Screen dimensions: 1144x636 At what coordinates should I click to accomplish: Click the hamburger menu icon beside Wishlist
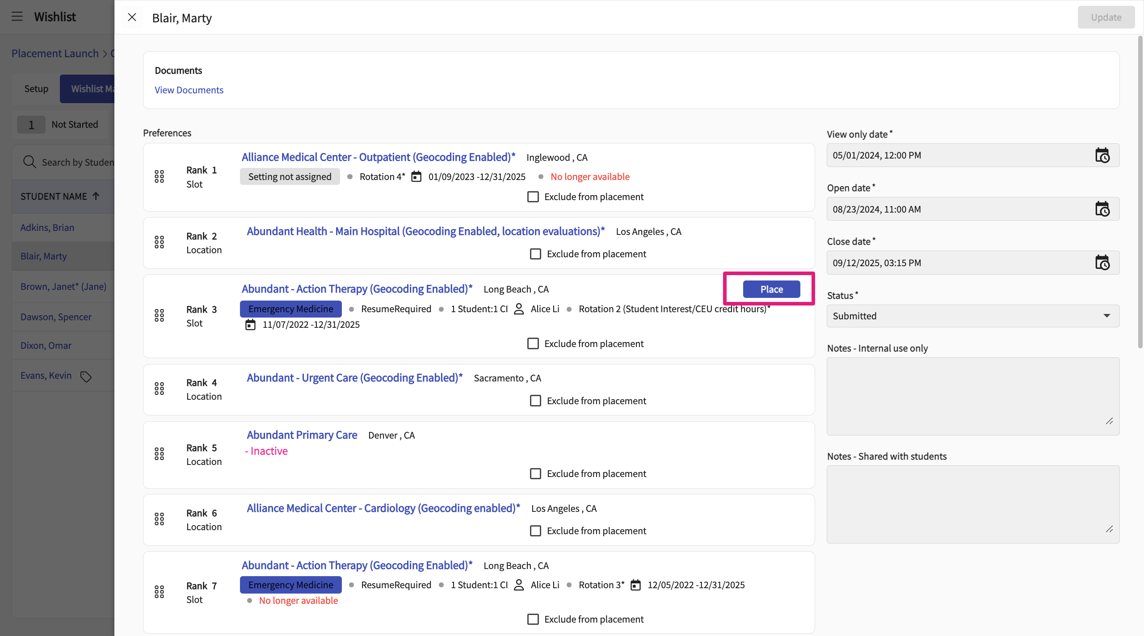click(x=17, y=17)
